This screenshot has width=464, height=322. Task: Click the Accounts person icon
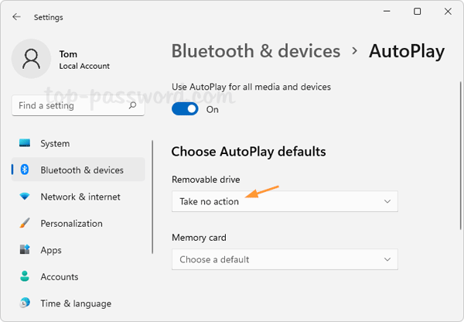pos(25,277)
